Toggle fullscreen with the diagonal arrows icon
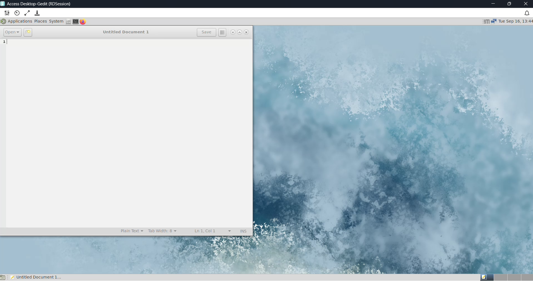533x281 pixels. tap(27, 13)
